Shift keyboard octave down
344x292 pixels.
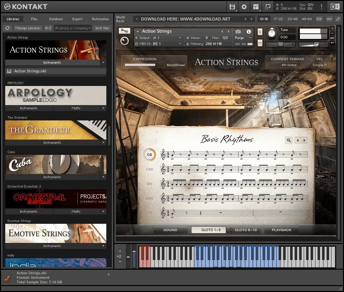120,262
